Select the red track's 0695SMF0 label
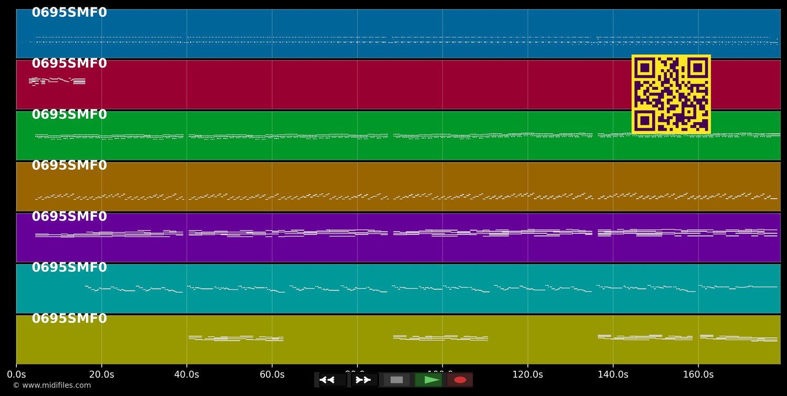787x396 pixels. click(69, 63)
